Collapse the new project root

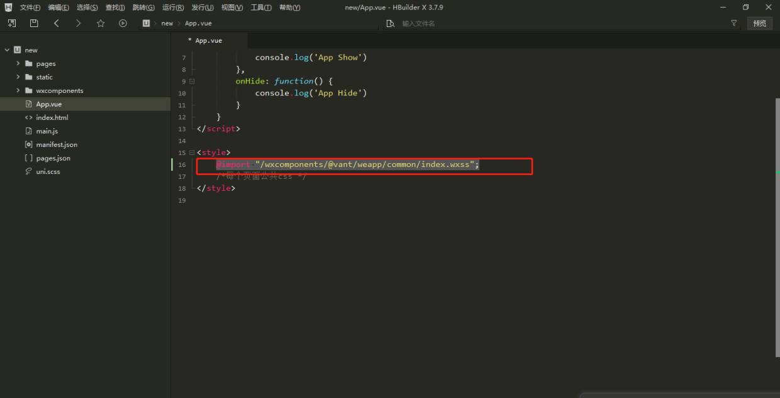click(7, 50)
